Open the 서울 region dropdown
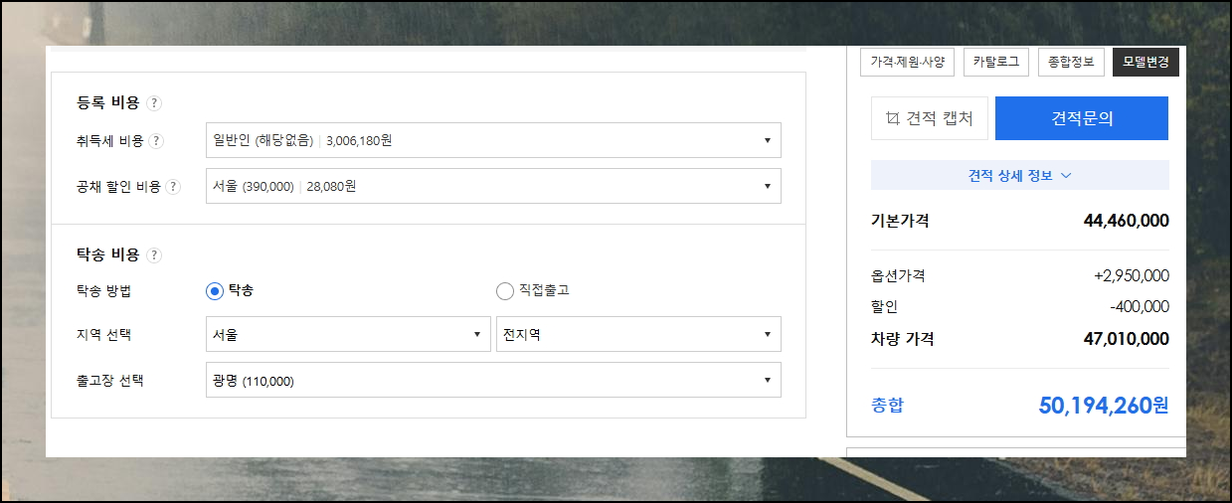This screenshot has width=1232, height=503. 348,335
